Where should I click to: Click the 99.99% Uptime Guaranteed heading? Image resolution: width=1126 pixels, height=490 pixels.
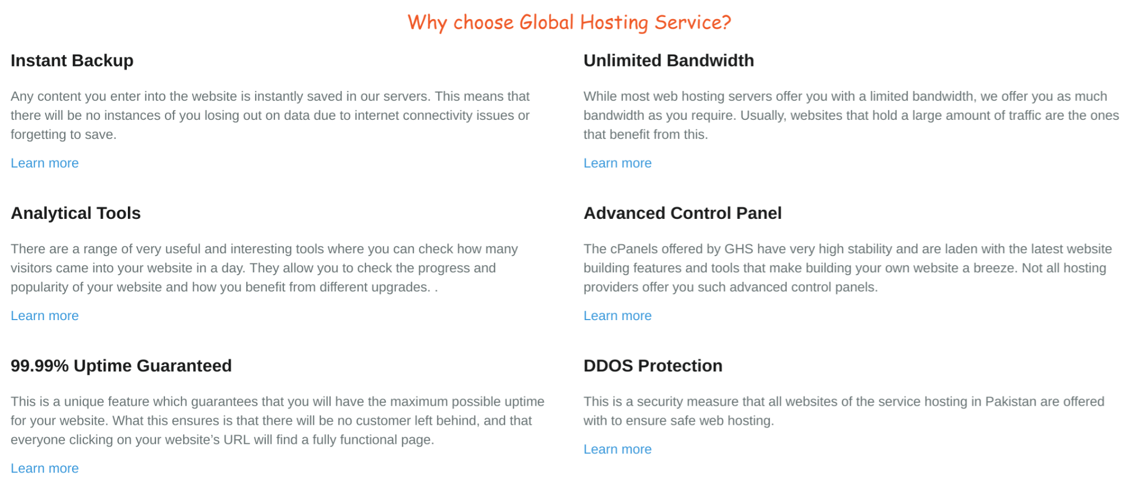121,366
